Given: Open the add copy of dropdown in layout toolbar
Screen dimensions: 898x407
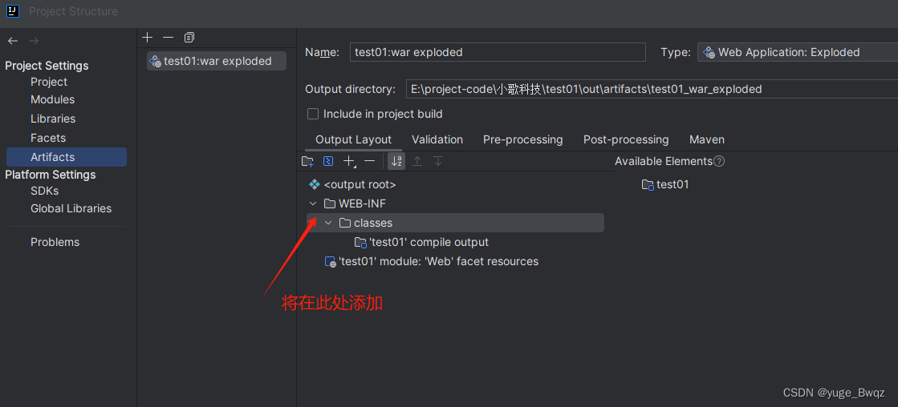Looking at the screenshot, I should 349,161.
